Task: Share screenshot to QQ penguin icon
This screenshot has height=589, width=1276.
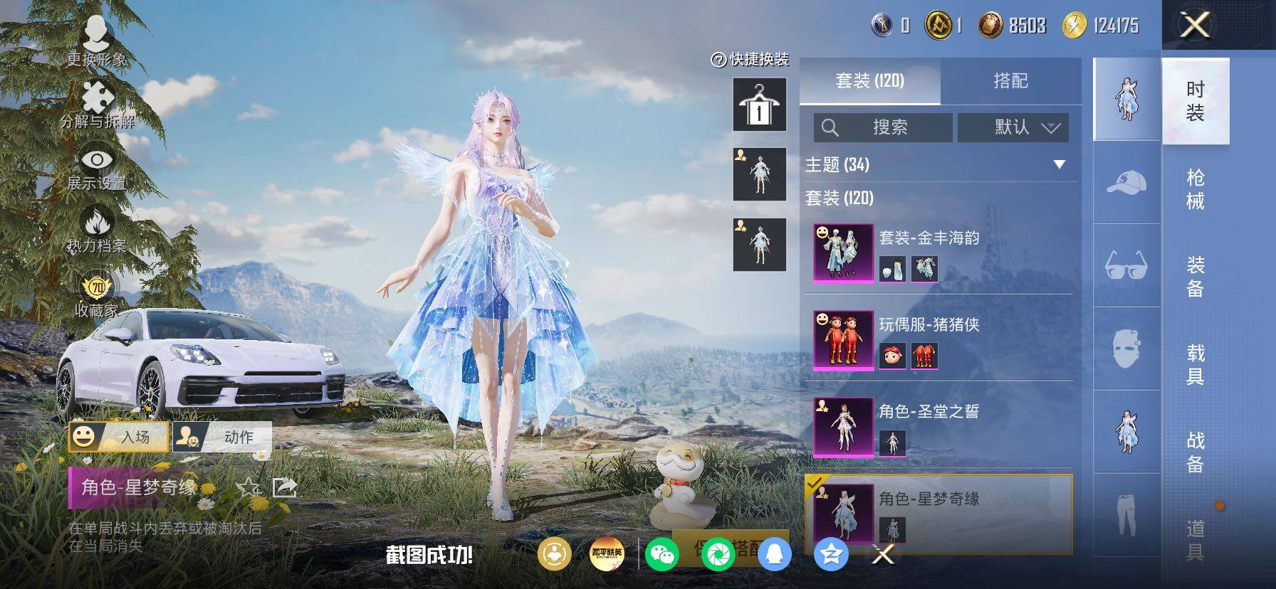Action: 774,554
